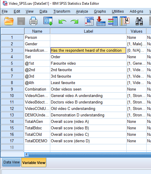Viewport: 151px width, 174px height.
Task: Click the '{0, N/A}...' values cell
Action: (x=136, y=50)
